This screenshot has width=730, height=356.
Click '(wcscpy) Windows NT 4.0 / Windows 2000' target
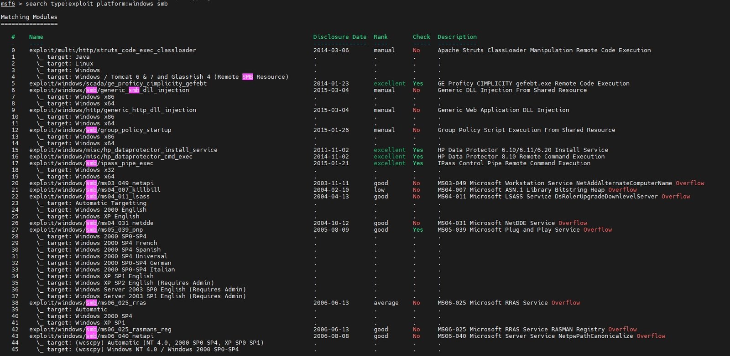click(x=138, y=350)
